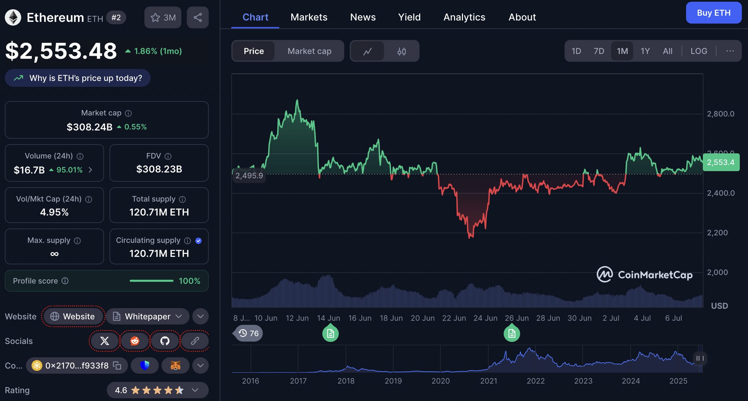
Task: Open the Chart tab
Action: tap(255, 17)
